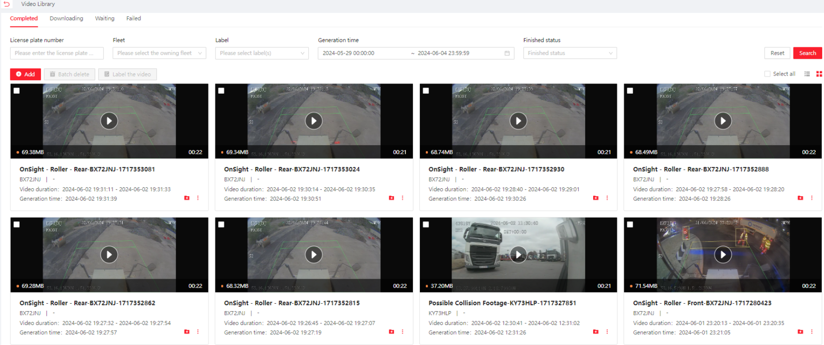The width and height of the screenshot is (824, 345).
Task: Click the back arrow beside Video Library
Action: (x=7, y=4)
